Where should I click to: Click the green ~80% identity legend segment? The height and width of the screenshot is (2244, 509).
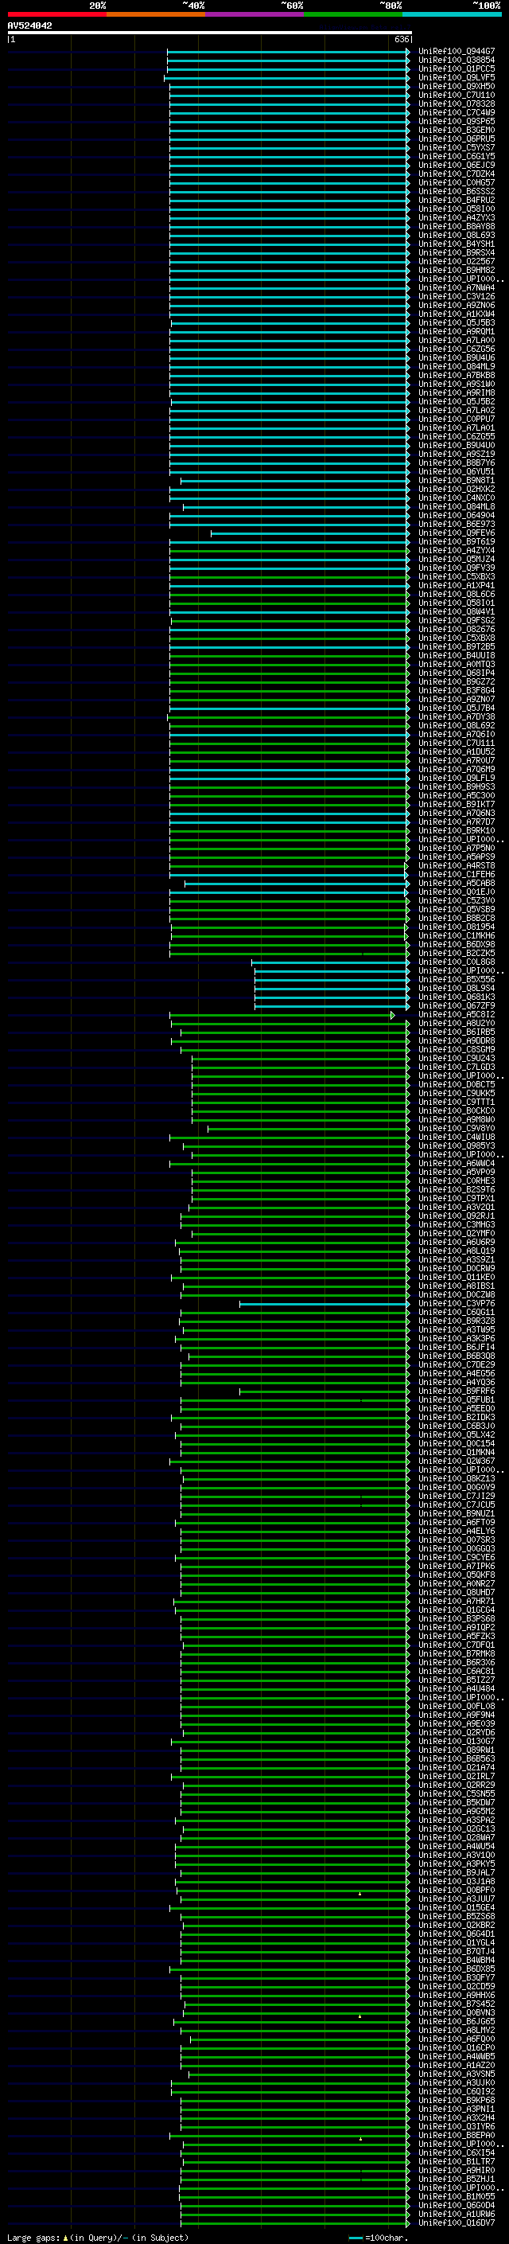tap(353, 14)
